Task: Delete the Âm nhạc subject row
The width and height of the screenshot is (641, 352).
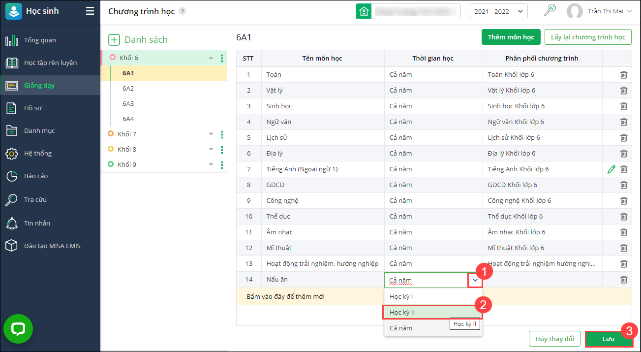Action: [623, 232]
